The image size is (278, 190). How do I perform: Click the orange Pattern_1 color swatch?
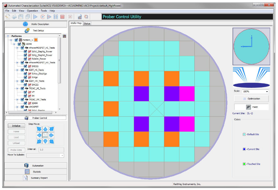(x=36, y=40)
